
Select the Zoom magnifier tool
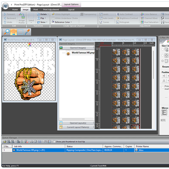7,32
